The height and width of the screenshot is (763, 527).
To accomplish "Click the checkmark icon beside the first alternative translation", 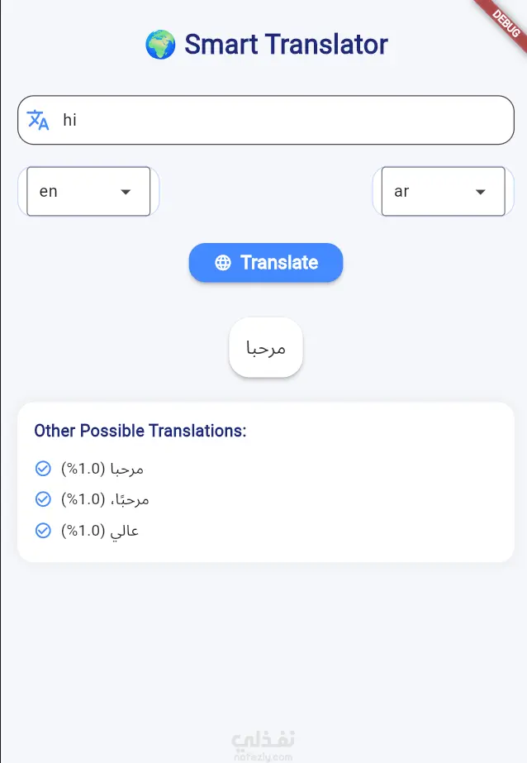I will tap(43, 468).
